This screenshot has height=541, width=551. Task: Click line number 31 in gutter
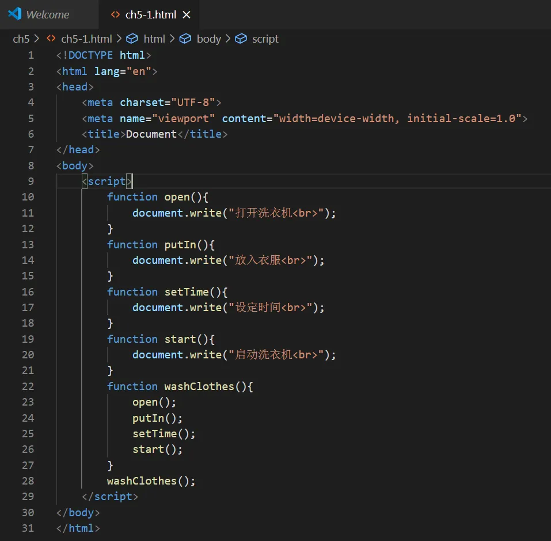pos(28,528)
